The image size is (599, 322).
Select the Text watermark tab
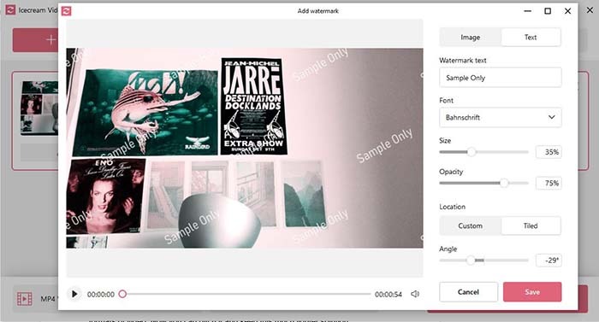[531, 38]
